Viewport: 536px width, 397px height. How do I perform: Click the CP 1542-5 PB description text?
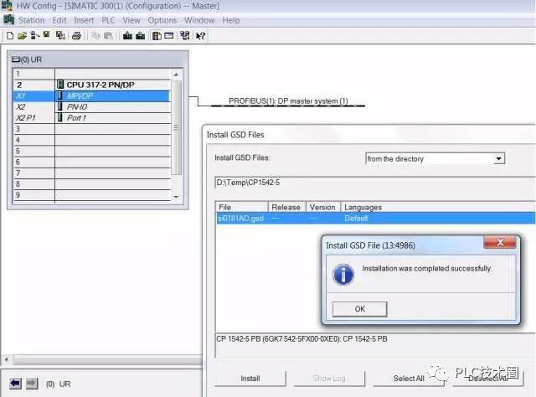301,339
